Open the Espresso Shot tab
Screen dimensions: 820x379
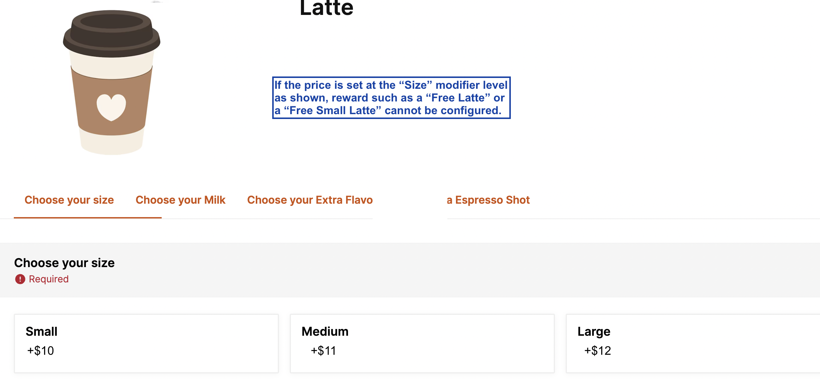pos(488,200)
